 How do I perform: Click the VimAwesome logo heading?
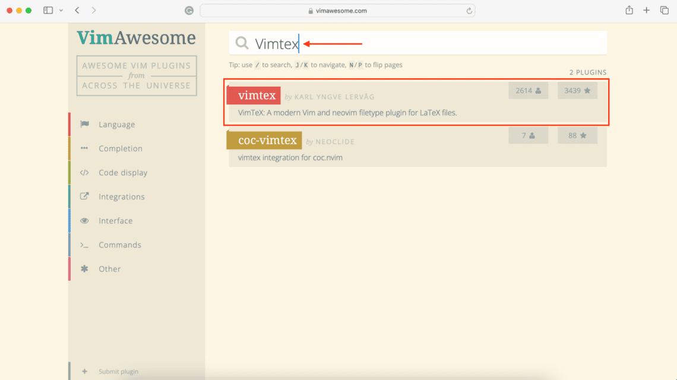pos(136,37)
